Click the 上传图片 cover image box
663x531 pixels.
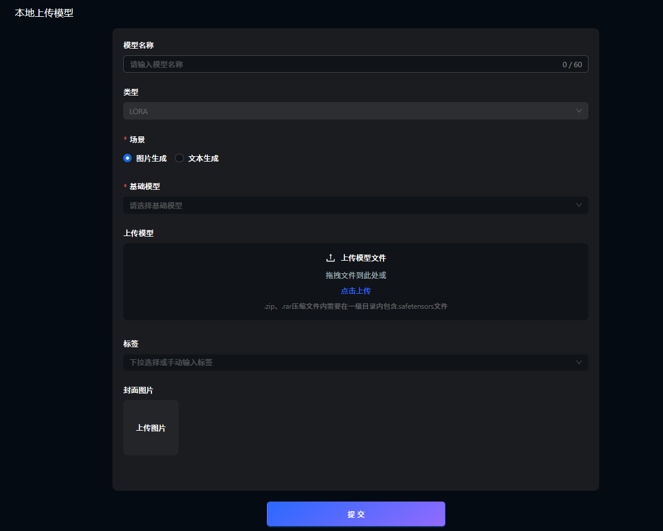pyautogui.click(x=151, y=428)
